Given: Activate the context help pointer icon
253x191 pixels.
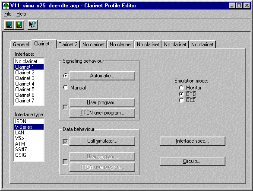Looking at the screenshot, I should point(32,25).
